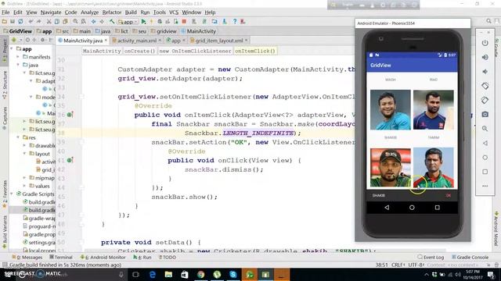Click the Copy toolbar icon
Viewport: 501px width, 281px height.
click(x=57, y=22)
